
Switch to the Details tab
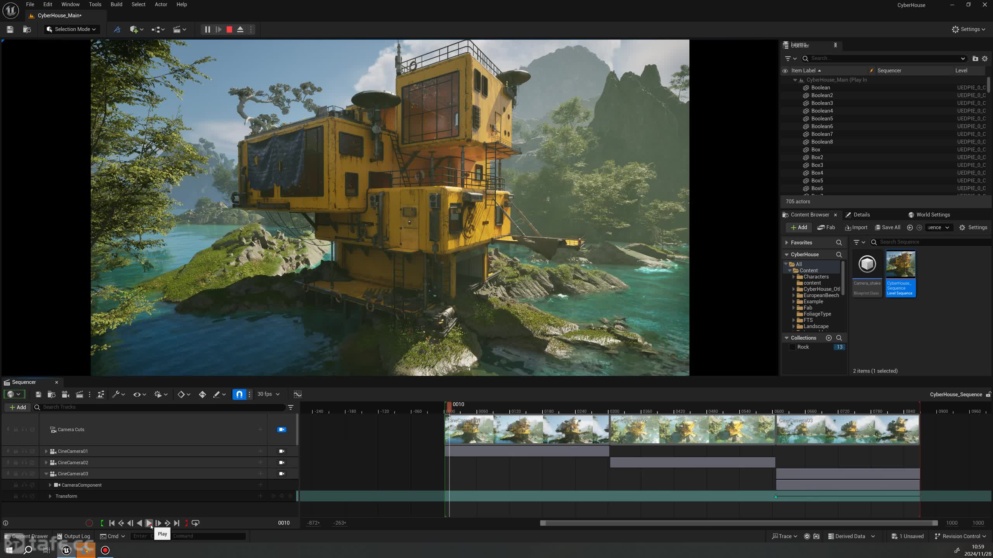tap(858, 215)
